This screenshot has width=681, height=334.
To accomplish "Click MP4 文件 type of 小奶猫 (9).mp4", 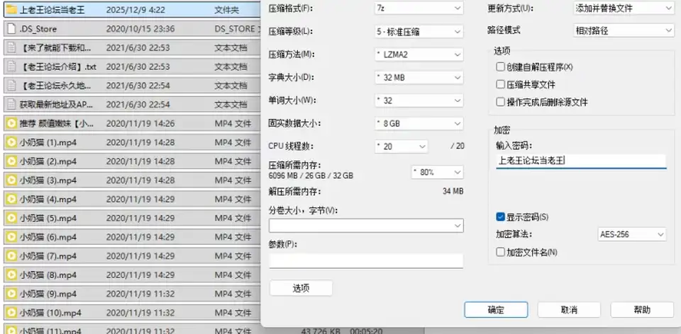I will [233, 294].
